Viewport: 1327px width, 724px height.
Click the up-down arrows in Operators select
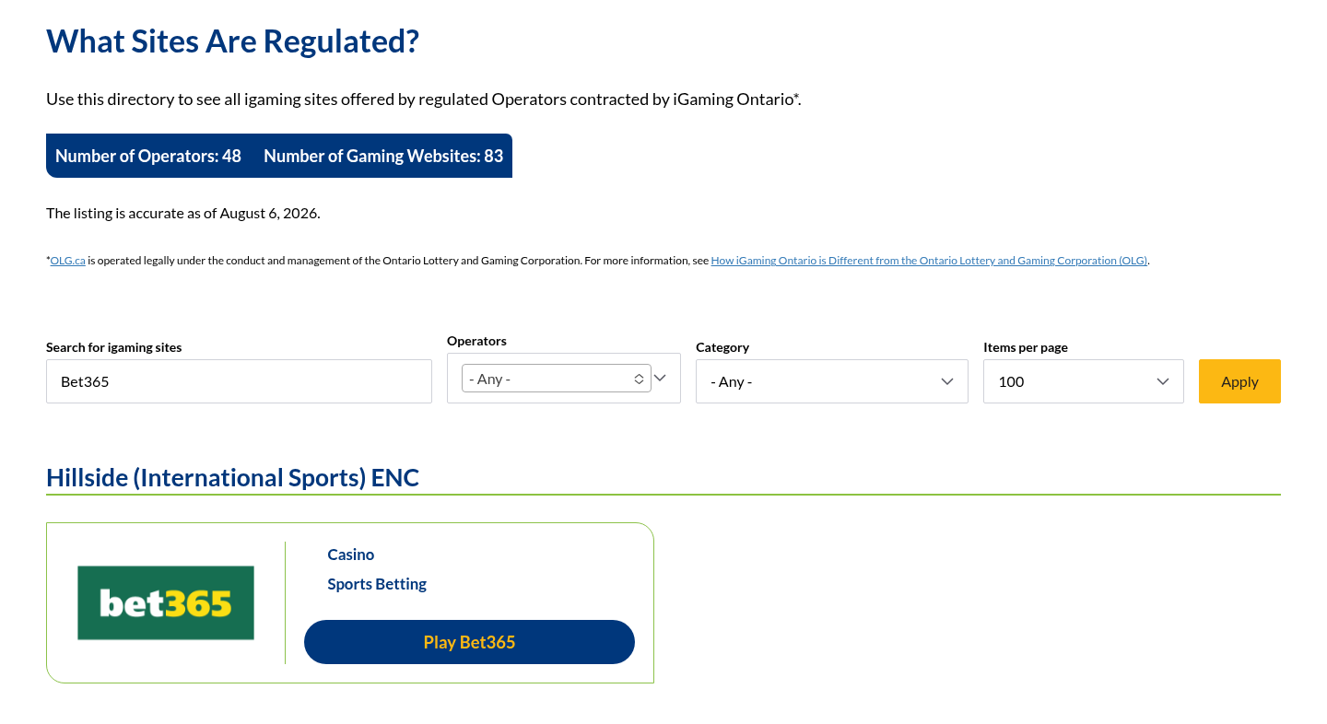pyautogui.click(x=639, y=379)
